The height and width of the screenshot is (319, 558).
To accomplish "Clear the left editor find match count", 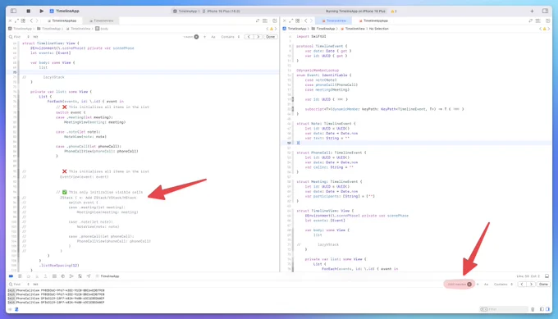I will point(196,37).
